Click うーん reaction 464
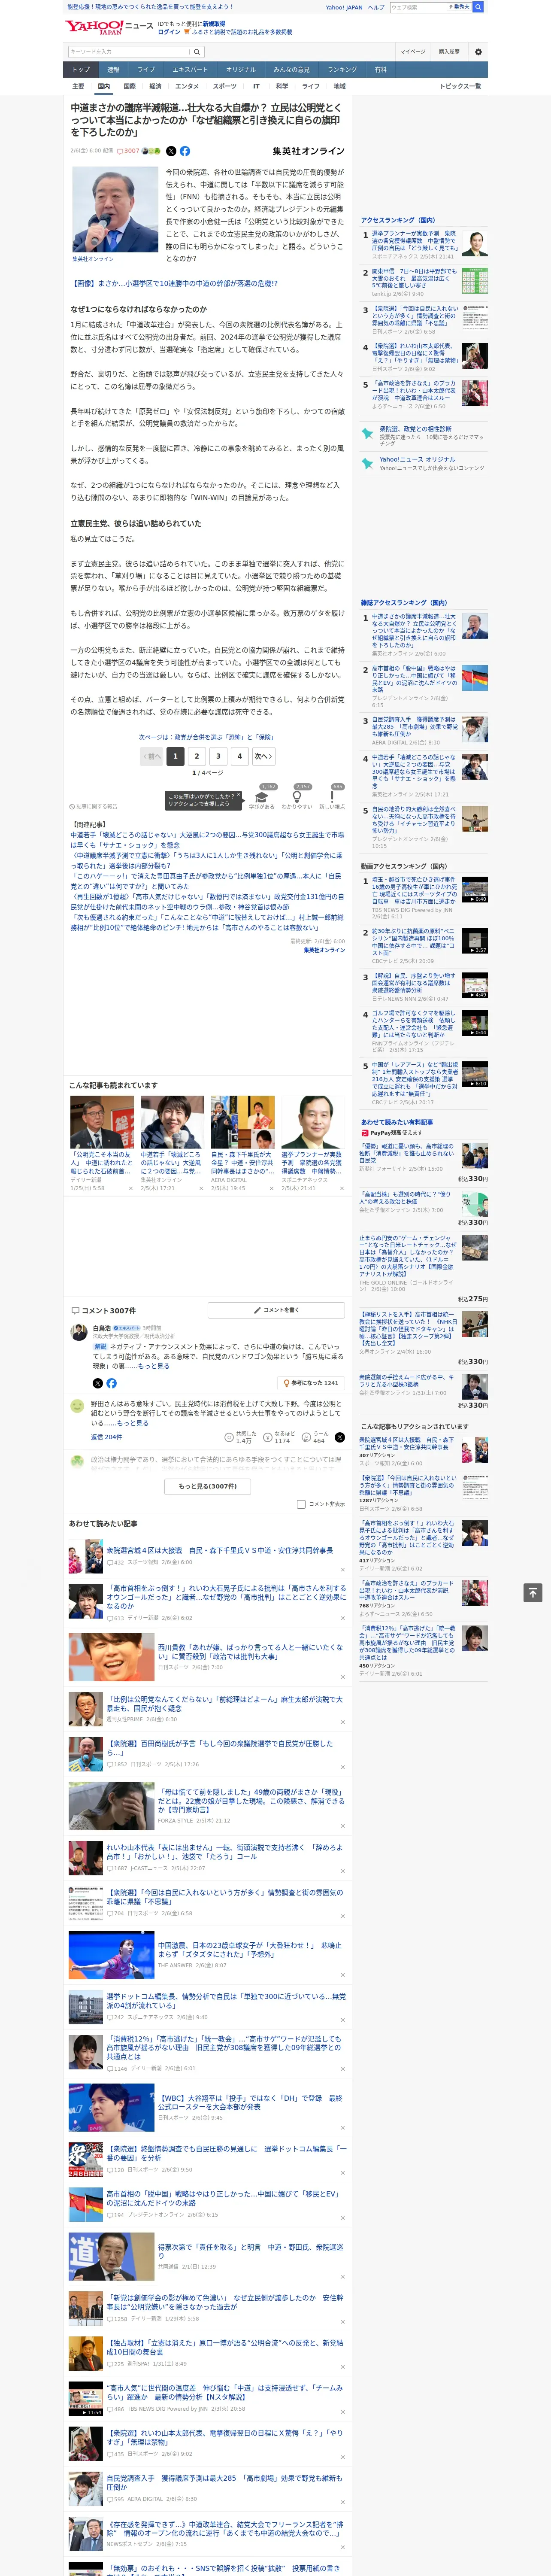The image size is (551, 2576). (x=316, y=1437)
